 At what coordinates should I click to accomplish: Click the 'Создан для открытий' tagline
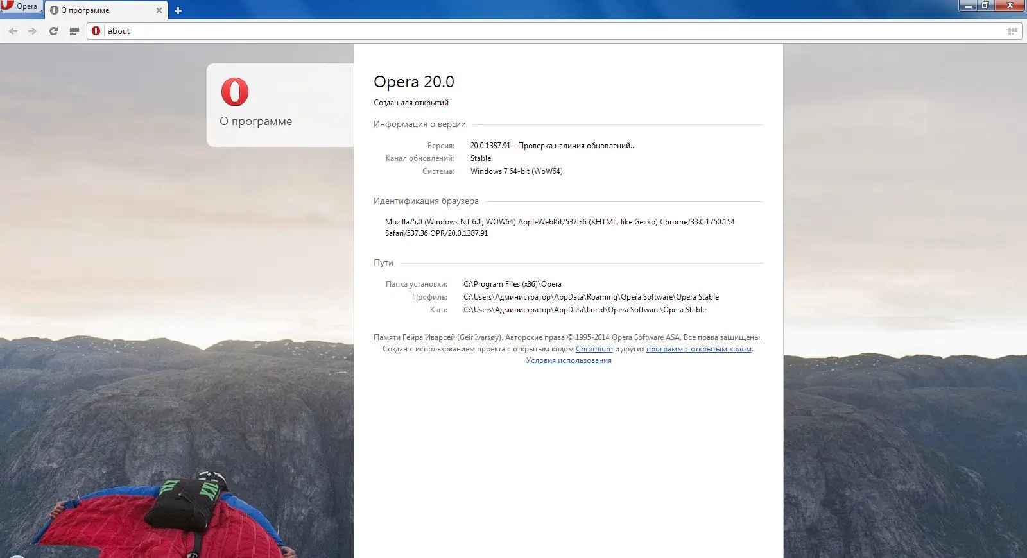411,103
